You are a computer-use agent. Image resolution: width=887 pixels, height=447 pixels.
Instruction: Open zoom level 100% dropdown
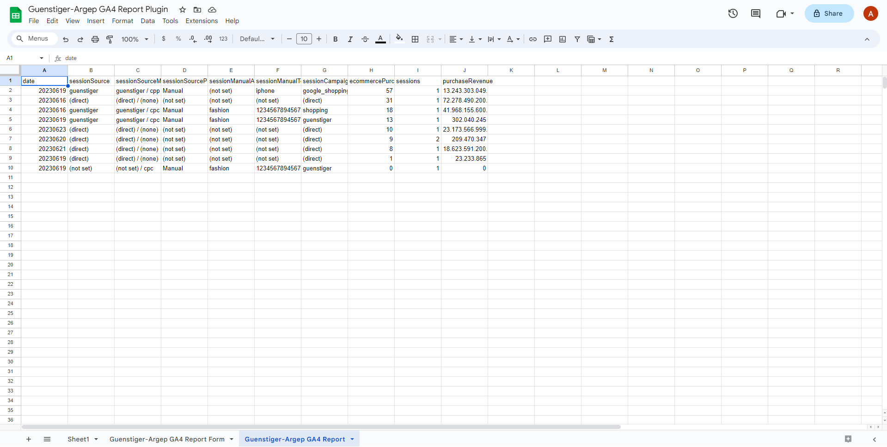[135, 39]
